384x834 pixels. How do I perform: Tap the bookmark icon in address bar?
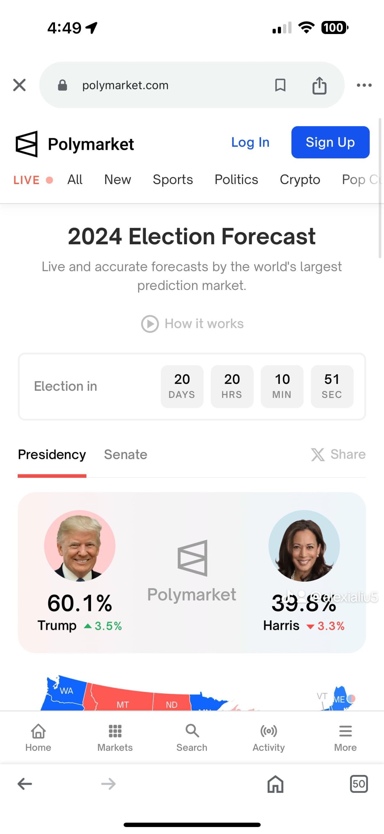point(280,85)
